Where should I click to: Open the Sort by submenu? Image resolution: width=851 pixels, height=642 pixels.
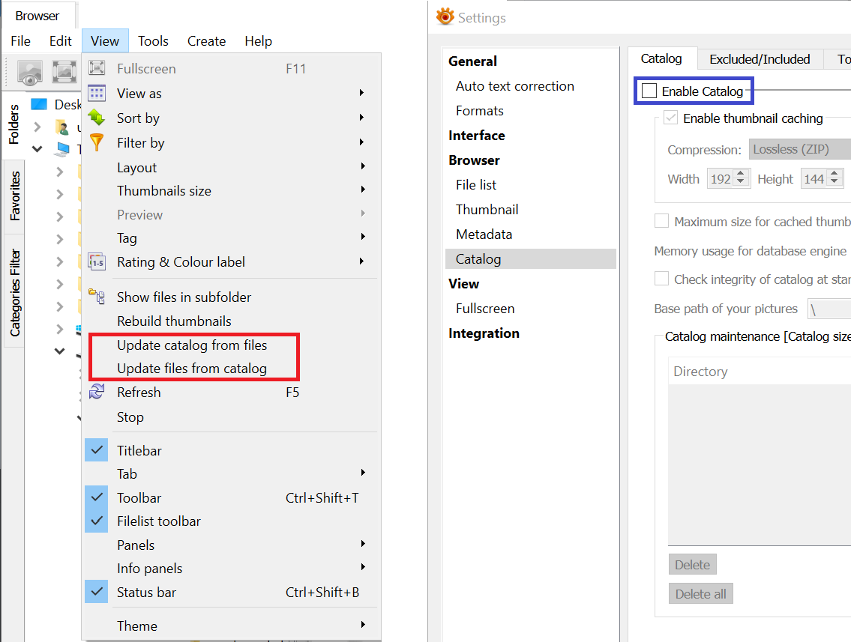[x=231, y=118]
